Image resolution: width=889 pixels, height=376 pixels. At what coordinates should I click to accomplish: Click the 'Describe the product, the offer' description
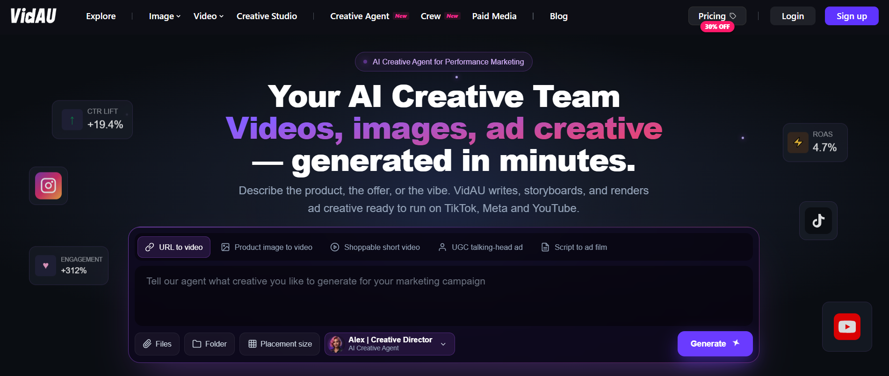(444, 199)
